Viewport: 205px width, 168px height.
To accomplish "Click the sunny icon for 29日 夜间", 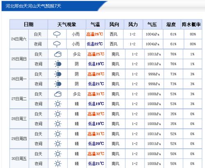I will click(58, 144).
